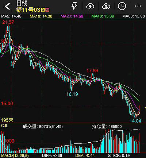Open the three-dot more menu
Image resolution: width=146 pixels, height=158 pixels.
[138, 6]
